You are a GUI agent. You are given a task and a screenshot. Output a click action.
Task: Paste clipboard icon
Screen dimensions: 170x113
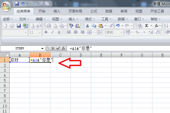(101, 26)
